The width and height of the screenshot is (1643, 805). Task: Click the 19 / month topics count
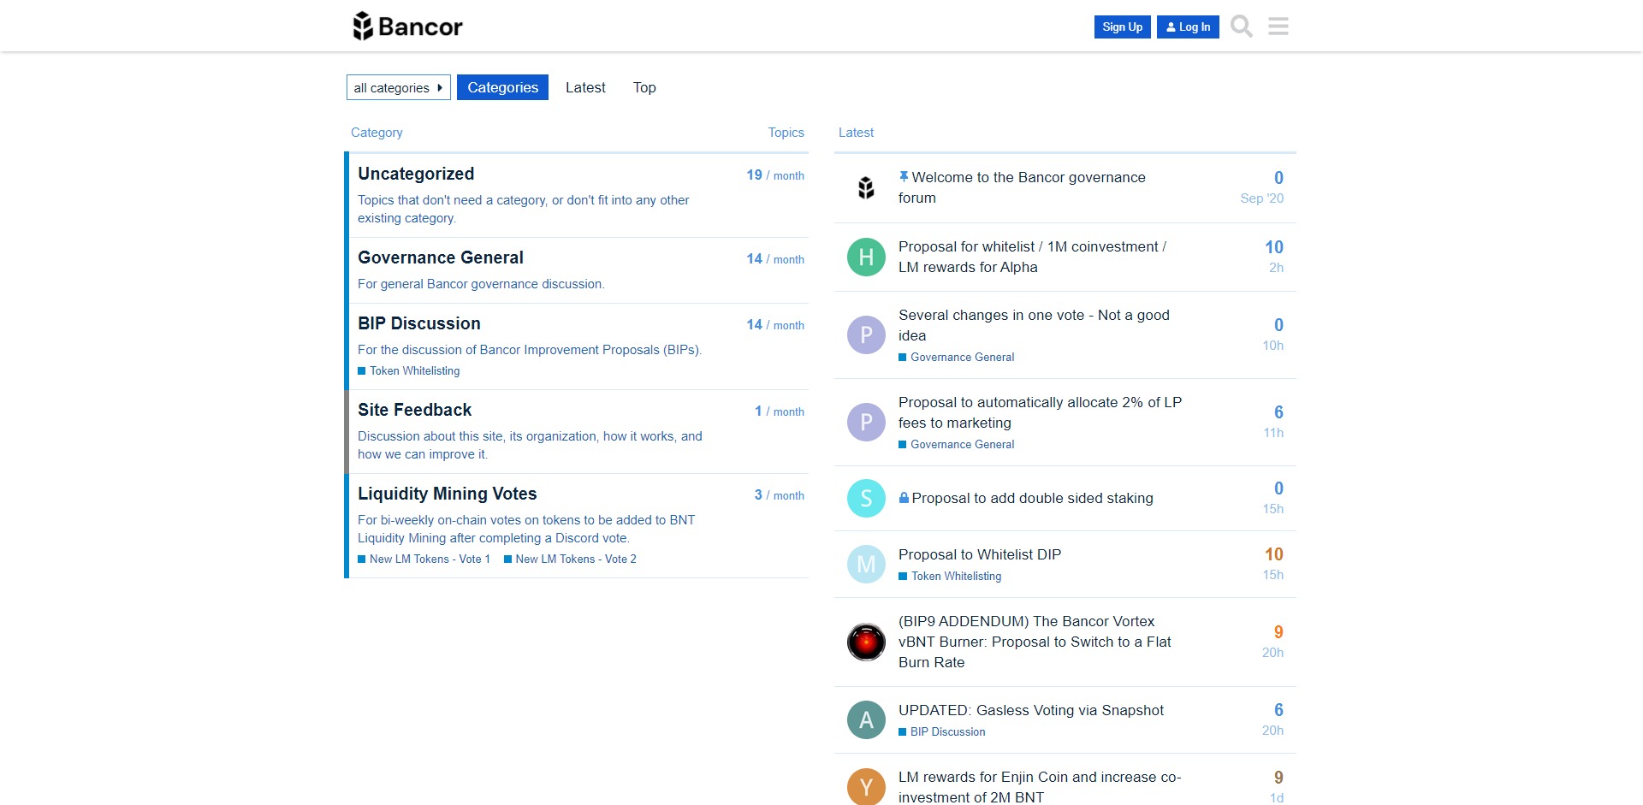click(775, 175)
